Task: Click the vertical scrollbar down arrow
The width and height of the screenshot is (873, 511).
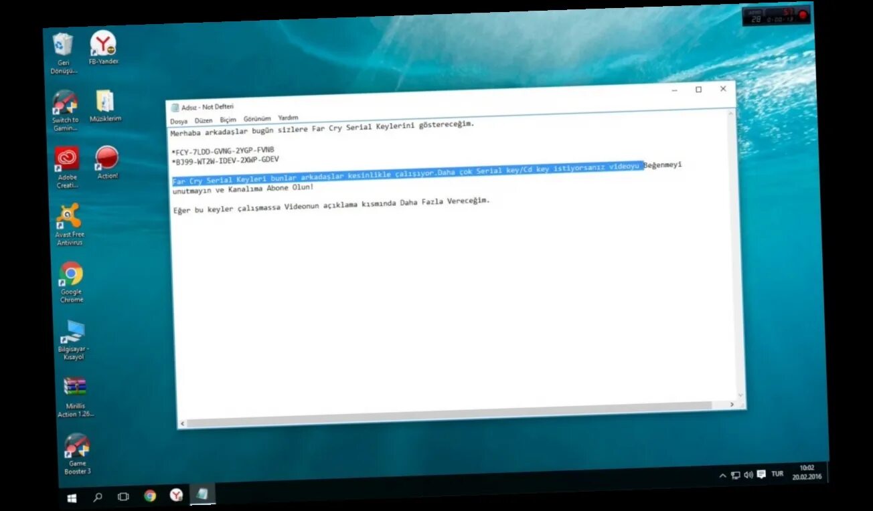Action: click(x=740, y=396)
